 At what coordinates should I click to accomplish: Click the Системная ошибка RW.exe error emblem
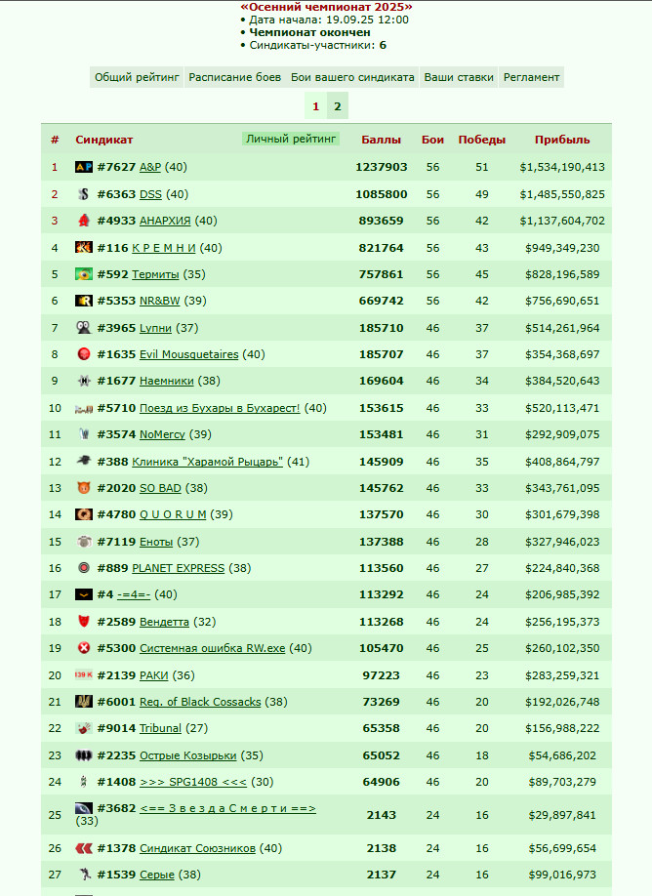84,648
